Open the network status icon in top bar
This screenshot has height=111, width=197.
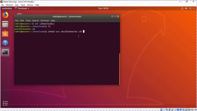(x=182, y=8)
